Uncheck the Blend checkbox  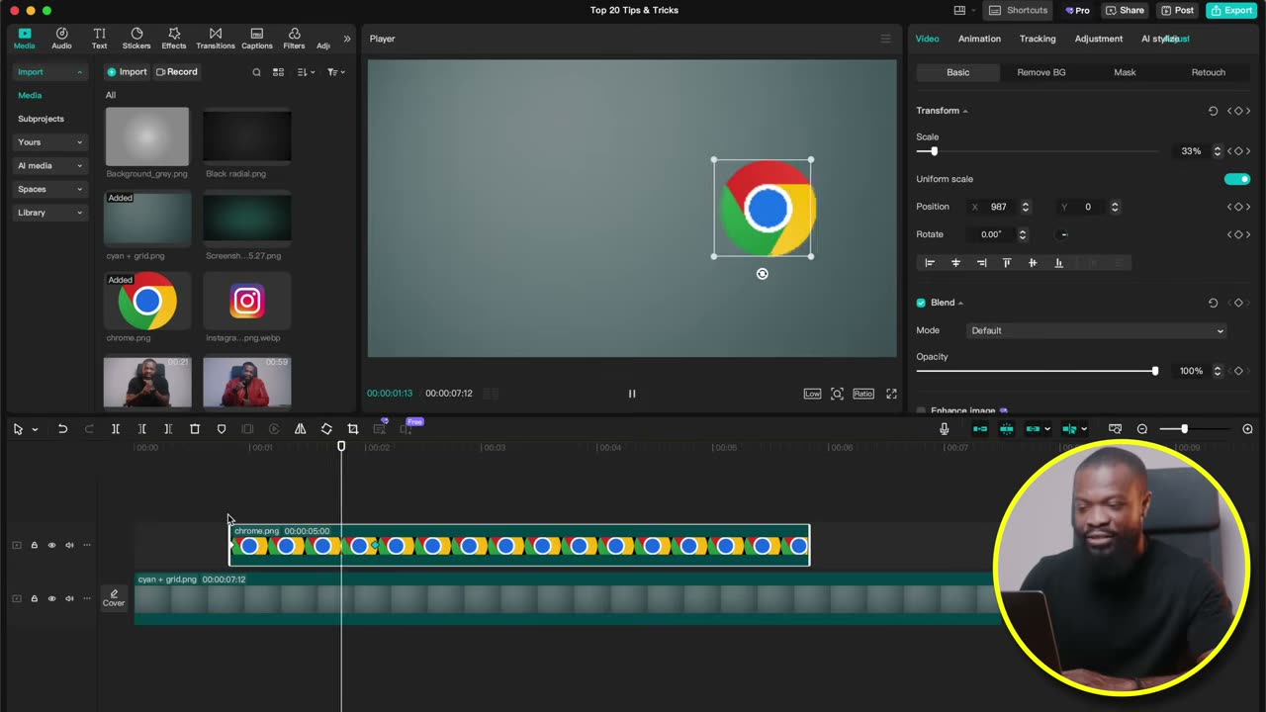(921, 303)
